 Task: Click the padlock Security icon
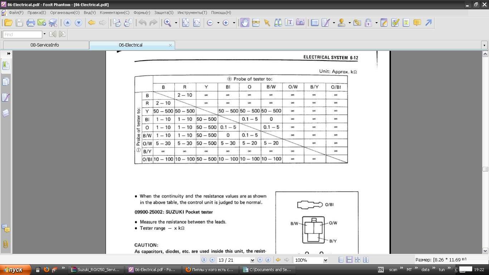[x=368, y=23]
